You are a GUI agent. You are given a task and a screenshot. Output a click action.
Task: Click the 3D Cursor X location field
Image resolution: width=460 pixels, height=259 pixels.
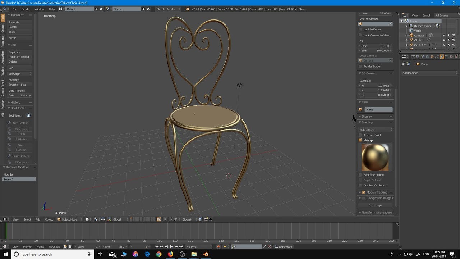375,86
